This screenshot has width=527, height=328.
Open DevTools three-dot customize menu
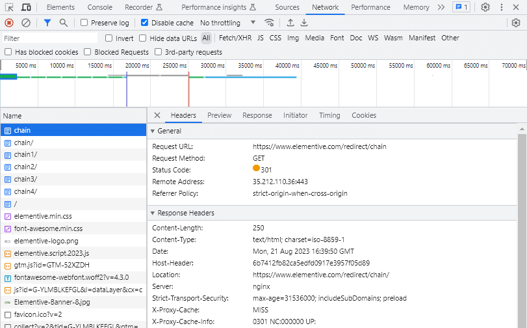click(502, 7)
